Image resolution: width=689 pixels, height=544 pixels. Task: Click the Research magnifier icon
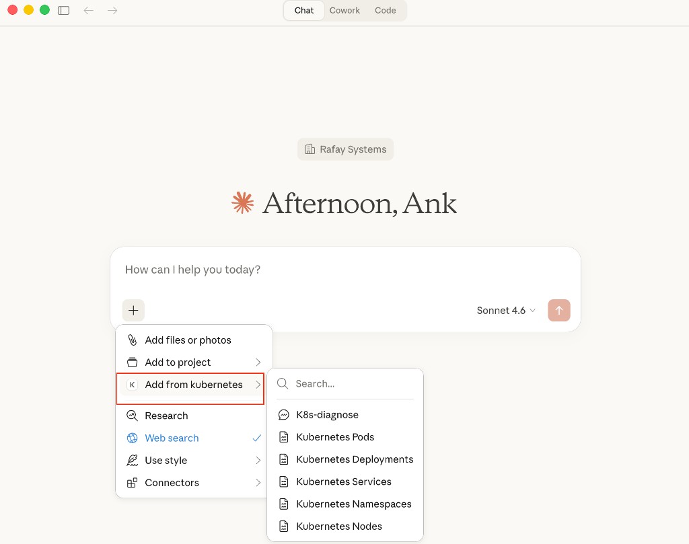pos(133,416)
